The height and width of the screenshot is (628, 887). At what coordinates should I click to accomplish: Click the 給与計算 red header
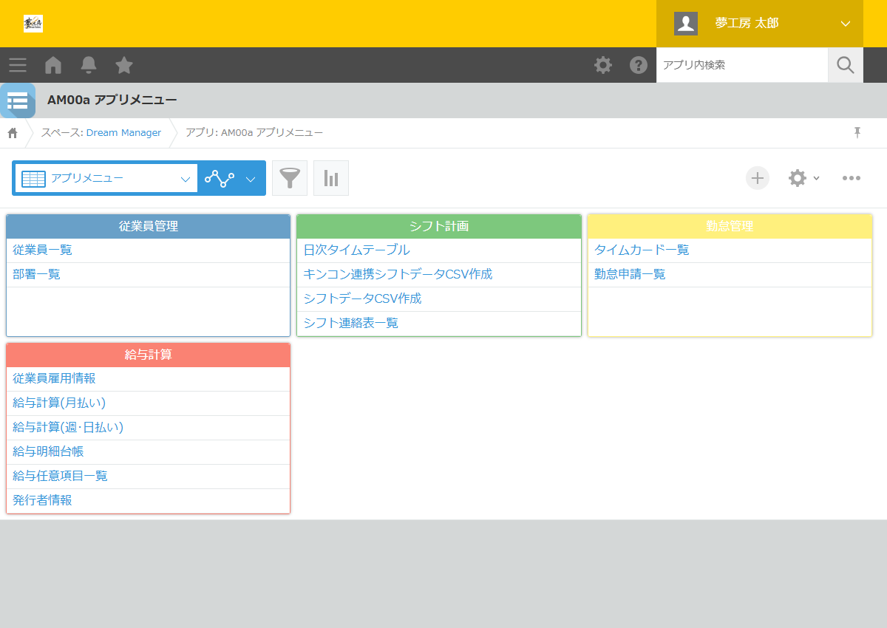(148, 355)
